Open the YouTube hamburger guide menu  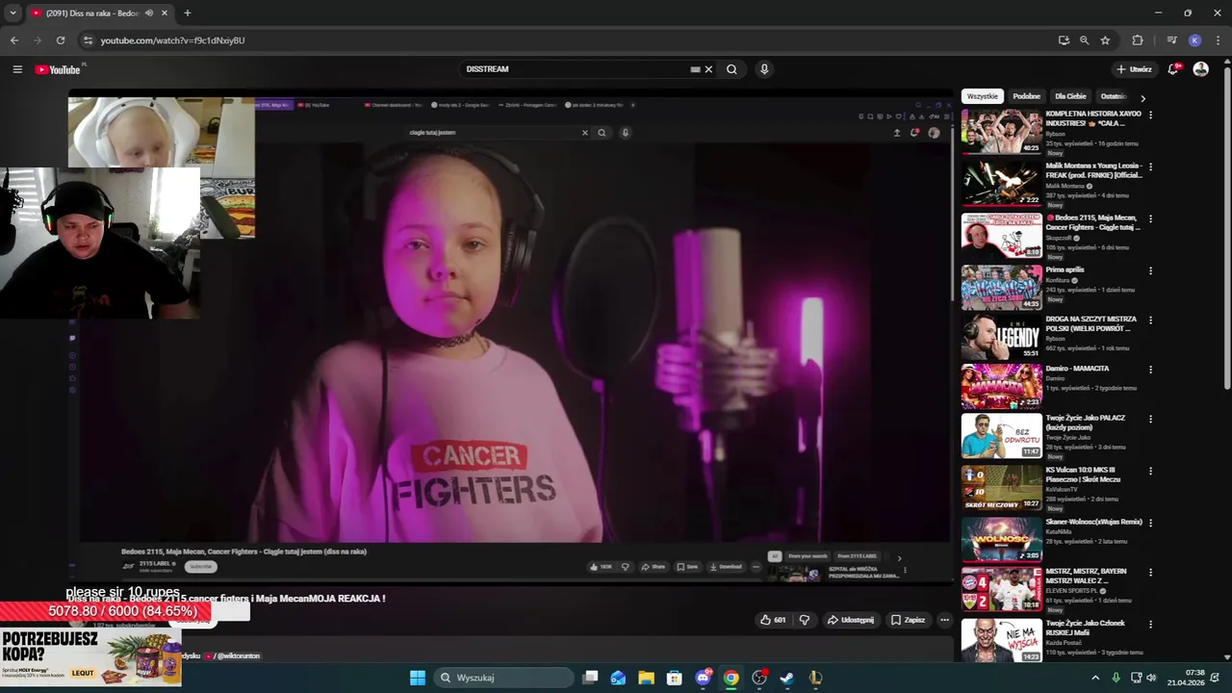17,69
